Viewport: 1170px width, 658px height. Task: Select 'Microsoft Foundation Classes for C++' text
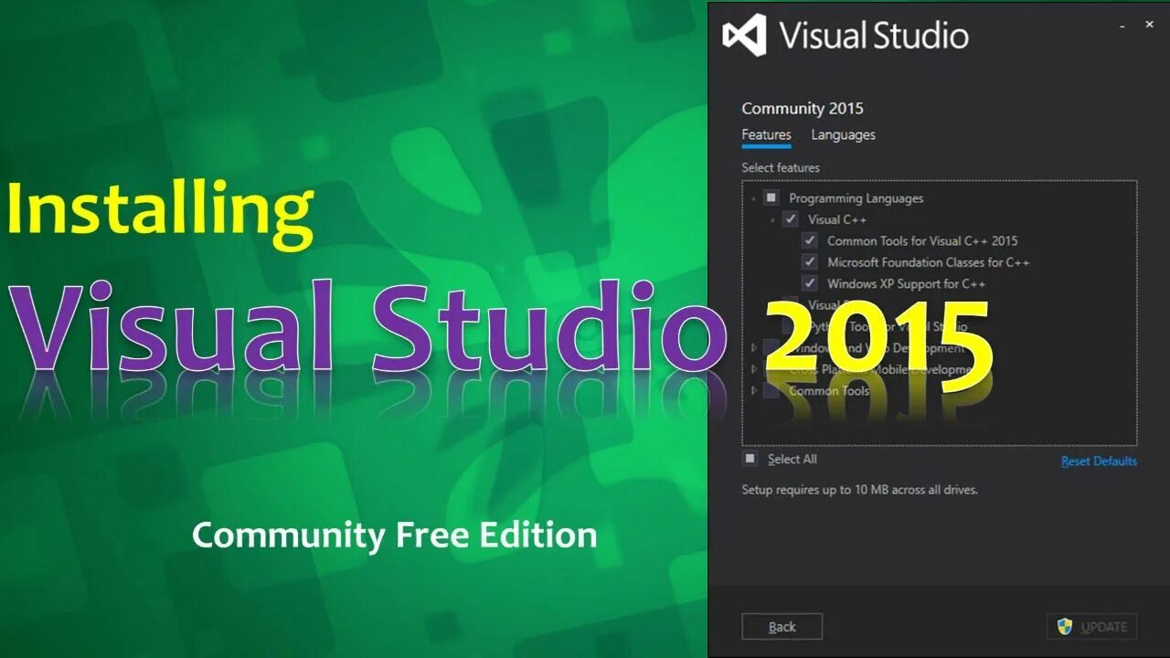coord(929,262)
